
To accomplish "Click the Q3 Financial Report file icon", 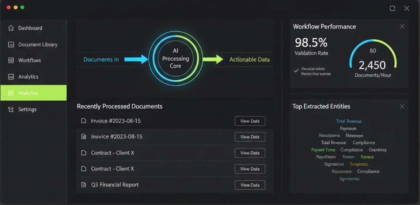I will point(84,185).
